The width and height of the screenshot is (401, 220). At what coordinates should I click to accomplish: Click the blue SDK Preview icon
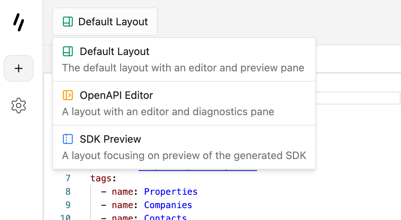click(67, 139)
